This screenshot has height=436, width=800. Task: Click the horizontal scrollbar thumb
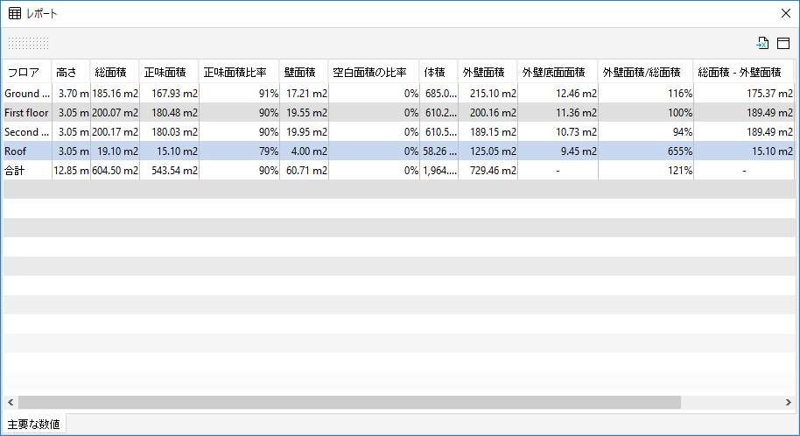click(x=349, y=403)
